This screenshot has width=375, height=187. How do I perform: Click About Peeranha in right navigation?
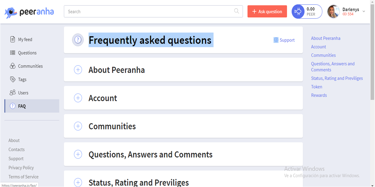[x=326, y=38]
